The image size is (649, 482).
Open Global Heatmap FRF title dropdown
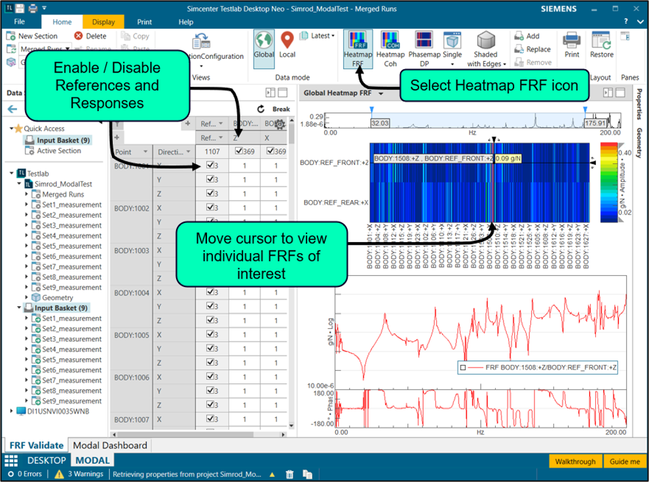[x=379, y=94]
